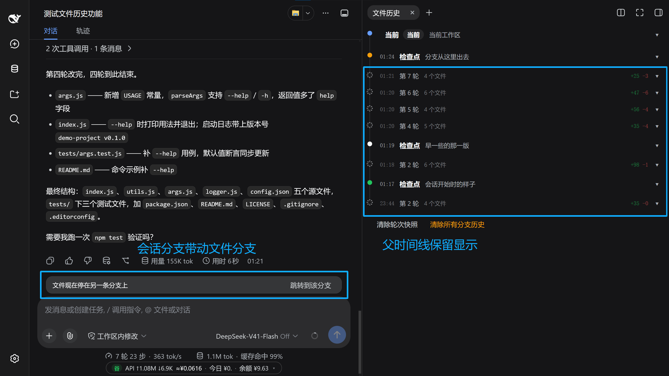Expand the 当前工作区 history row
669x376 pixels.
[657, 35]
